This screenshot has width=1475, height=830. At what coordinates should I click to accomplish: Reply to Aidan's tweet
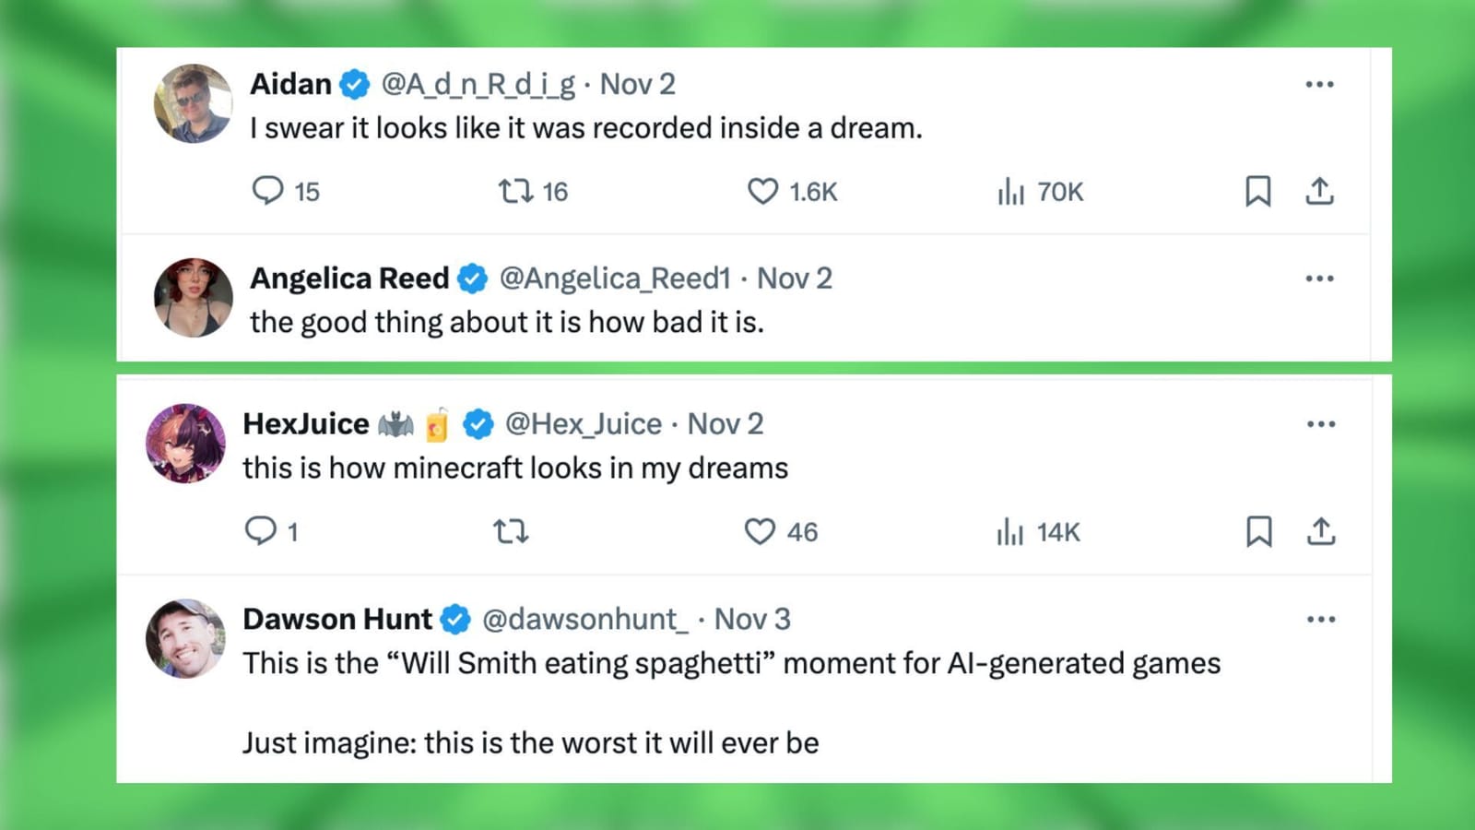coord(268,191)
